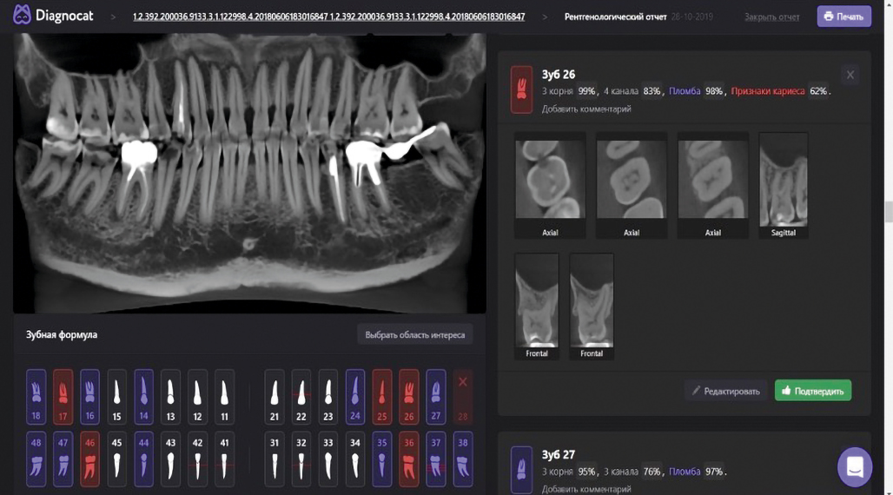The height and width of the screenshot is (495, 893).
Task: Click Редактировать to edit tooth 26
Action: point(725,391)
